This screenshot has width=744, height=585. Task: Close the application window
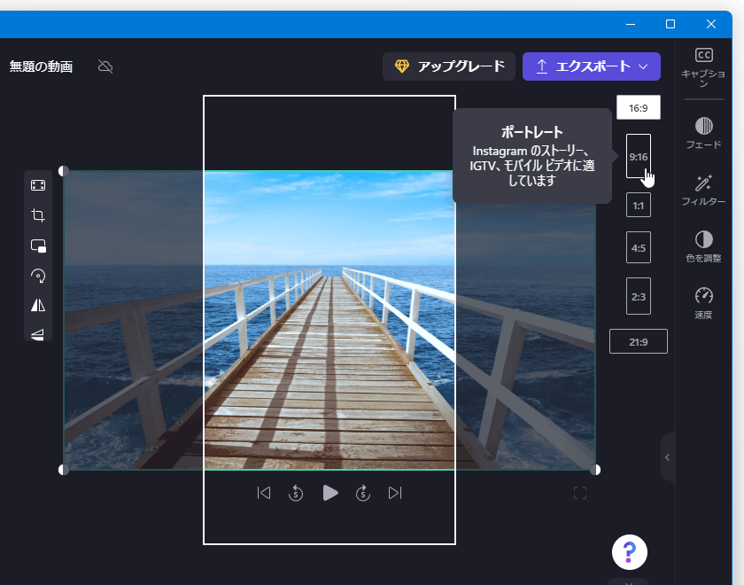pos(710,24)
